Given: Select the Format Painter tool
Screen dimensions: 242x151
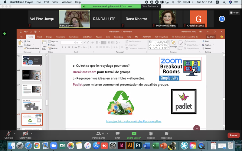Looking at the screenshot, I should 32,48.
